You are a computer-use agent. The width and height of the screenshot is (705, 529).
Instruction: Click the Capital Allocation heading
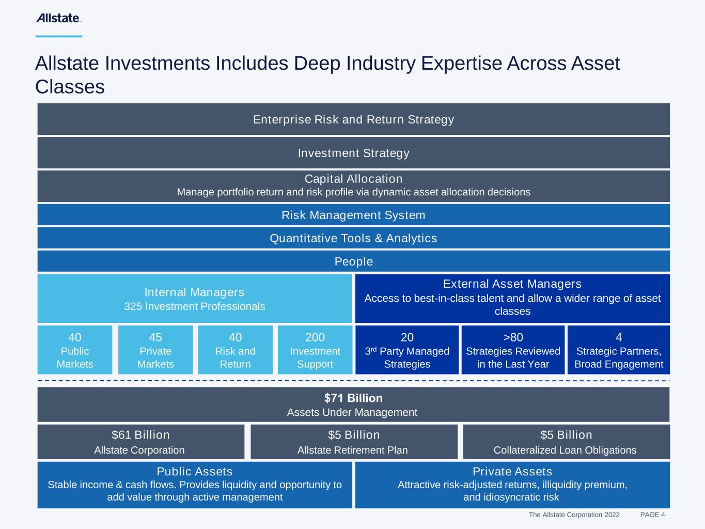click(x=353, y=179)
